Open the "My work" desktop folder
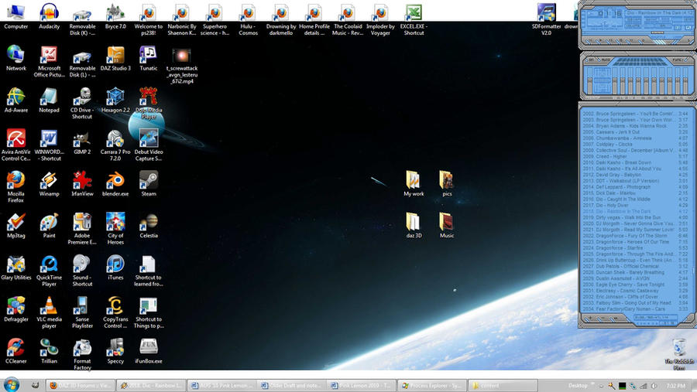The image size is (697, 392). (x=414, y=181)
